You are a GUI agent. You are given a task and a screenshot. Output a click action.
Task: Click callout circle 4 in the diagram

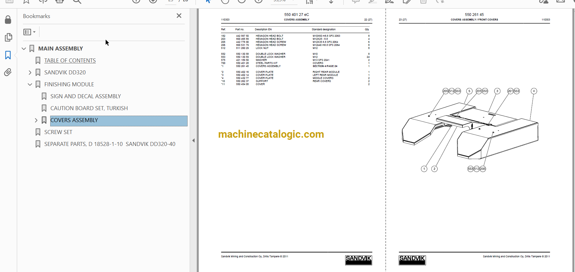pyautogui.click(x=534, y=91)
